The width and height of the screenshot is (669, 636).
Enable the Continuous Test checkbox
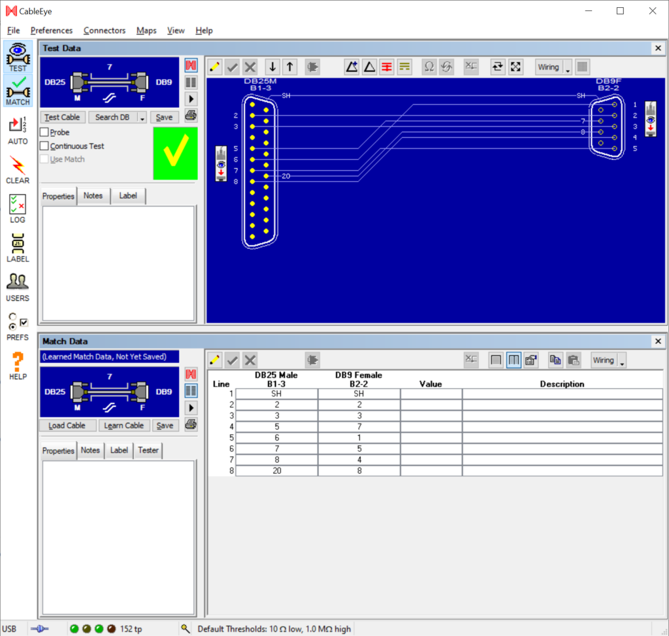[x=44, y=146]
